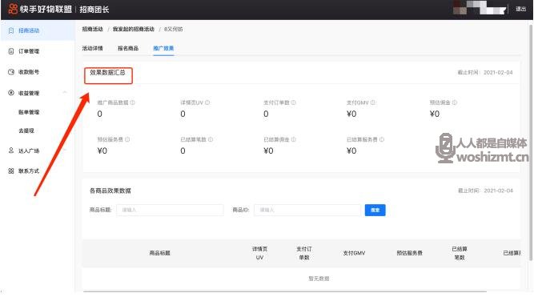Viewport: 534px width, 297px height.
Task: Click the 退出 logout link
Action: 520,9
